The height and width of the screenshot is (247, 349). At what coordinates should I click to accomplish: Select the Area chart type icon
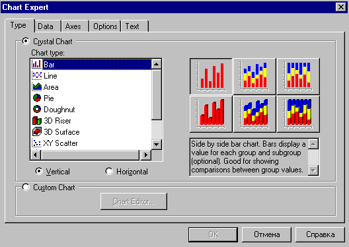37,87
